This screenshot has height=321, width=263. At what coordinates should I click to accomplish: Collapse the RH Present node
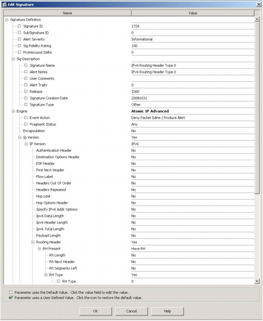[40, 249]
